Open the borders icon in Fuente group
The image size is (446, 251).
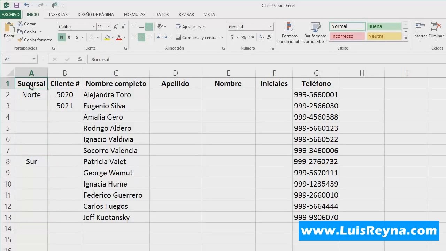click(x=92, y=38)
